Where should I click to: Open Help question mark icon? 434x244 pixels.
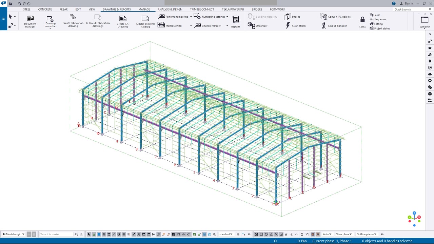tap(394, 3)
